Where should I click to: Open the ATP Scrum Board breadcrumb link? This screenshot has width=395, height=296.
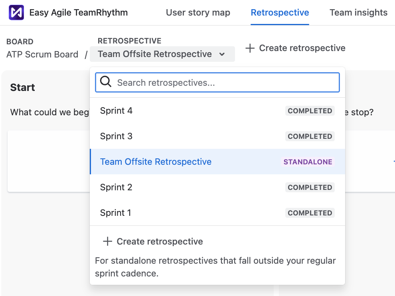(42, 54)
